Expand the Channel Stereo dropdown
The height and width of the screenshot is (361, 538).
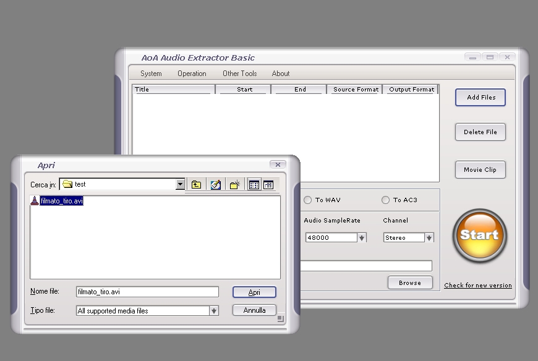click(429, 237)
